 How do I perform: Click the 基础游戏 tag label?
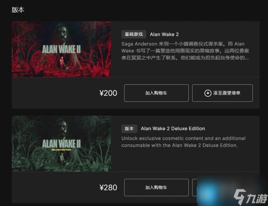(134, 34)
